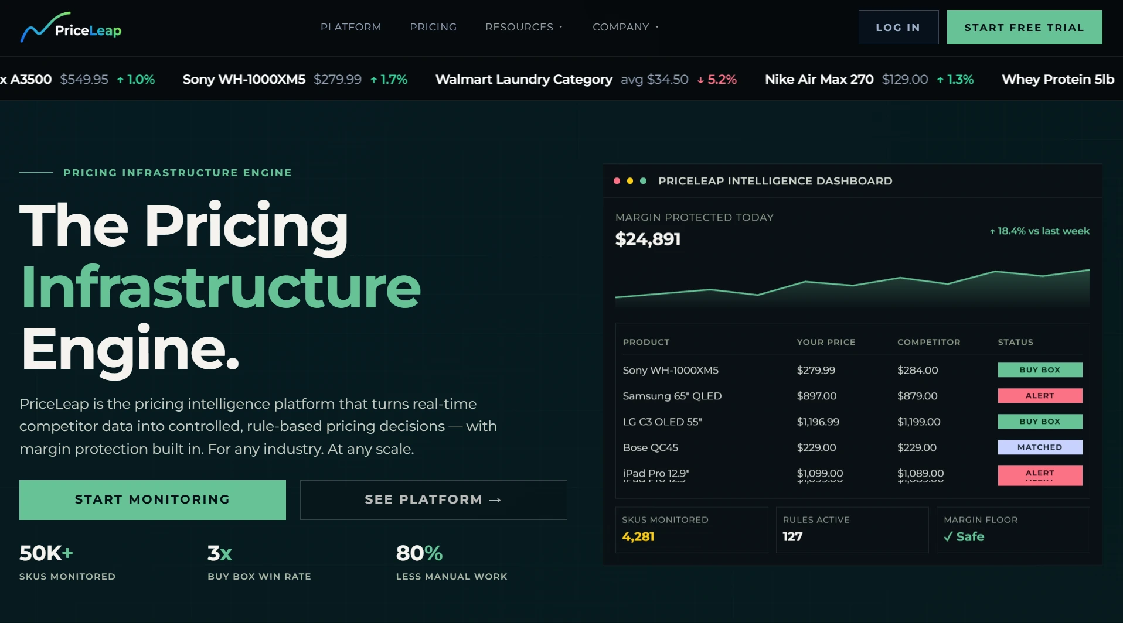1123x623 pixels.
Task: Click the ticker's up 1.3% indicator
Action: 955,79
